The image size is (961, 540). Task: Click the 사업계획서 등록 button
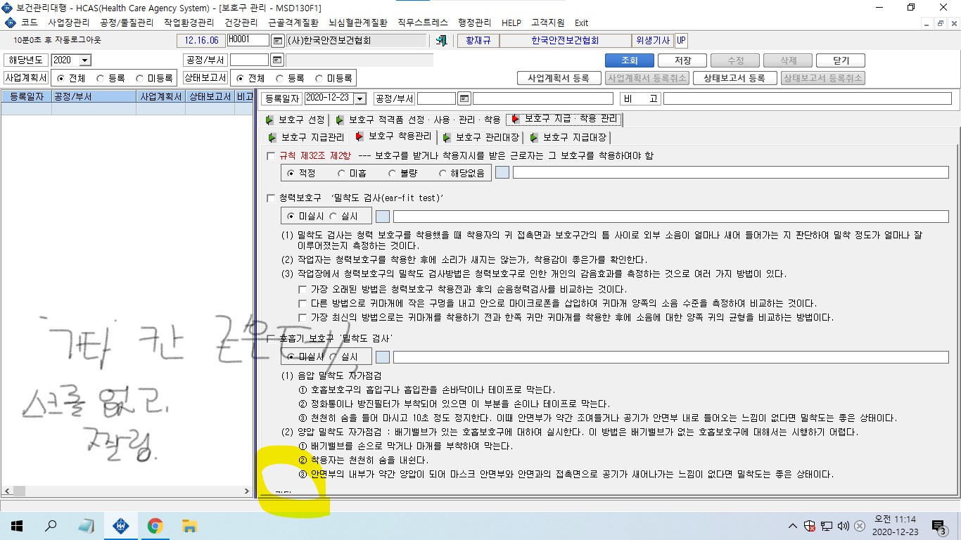[559, 78]
